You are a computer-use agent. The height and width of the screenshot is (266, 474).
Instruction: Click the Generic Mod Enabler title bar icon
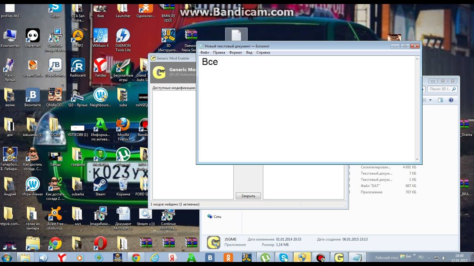pos(153,58)
